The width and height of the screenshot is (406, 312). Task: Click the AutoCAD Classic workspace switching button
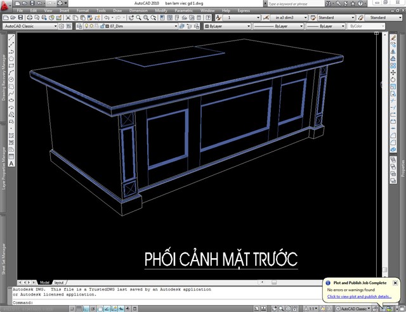353,309
